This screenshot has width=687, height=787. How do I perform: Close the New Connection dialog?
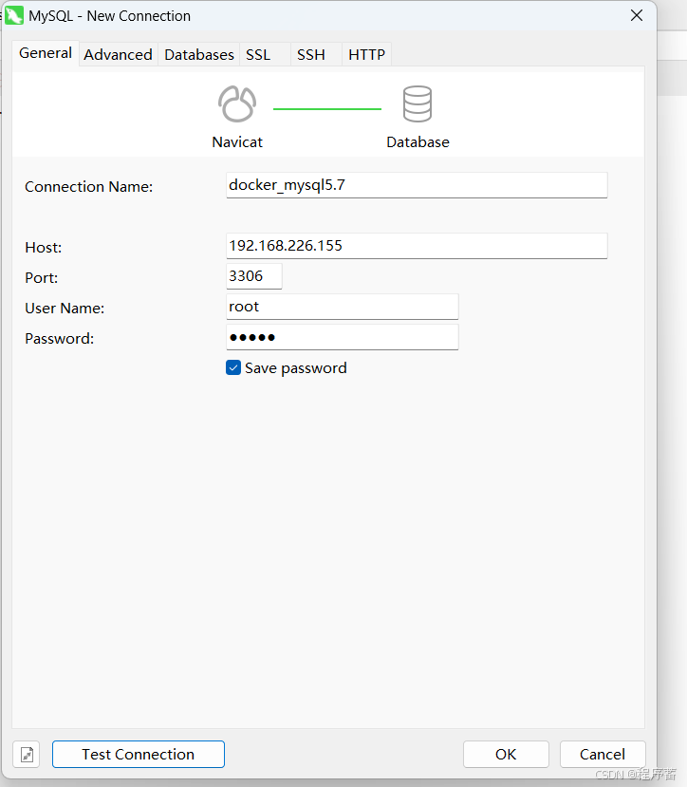tap(637, 15)
